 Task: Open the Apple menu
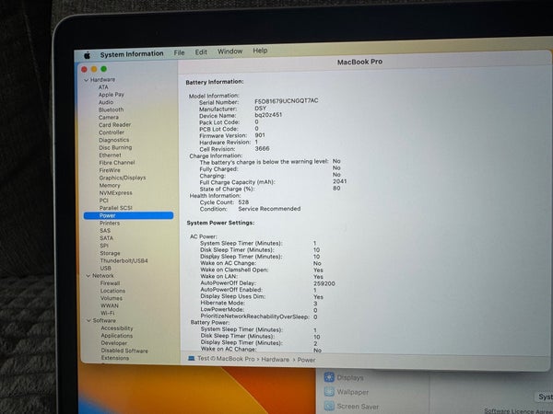click(88, 55)
